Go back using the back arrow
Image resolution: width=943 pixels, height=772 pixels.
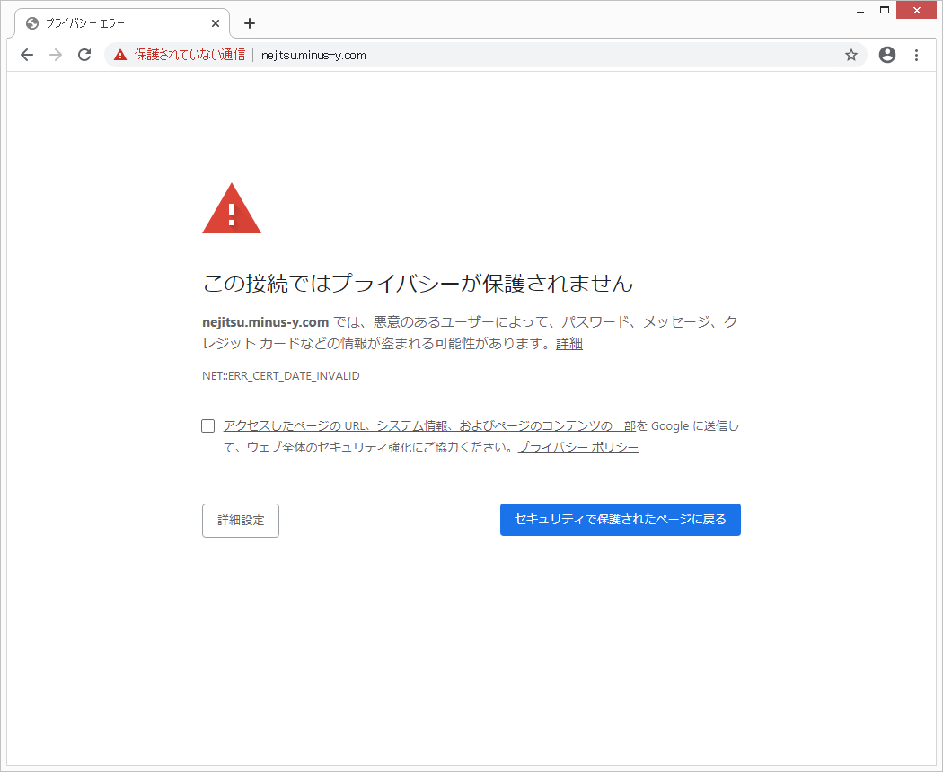pyautogui.click(x=27, y=55)
